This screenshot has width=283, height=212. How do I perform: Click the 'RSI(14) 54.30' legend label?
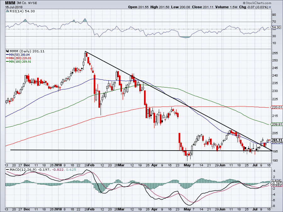point(22,11)
